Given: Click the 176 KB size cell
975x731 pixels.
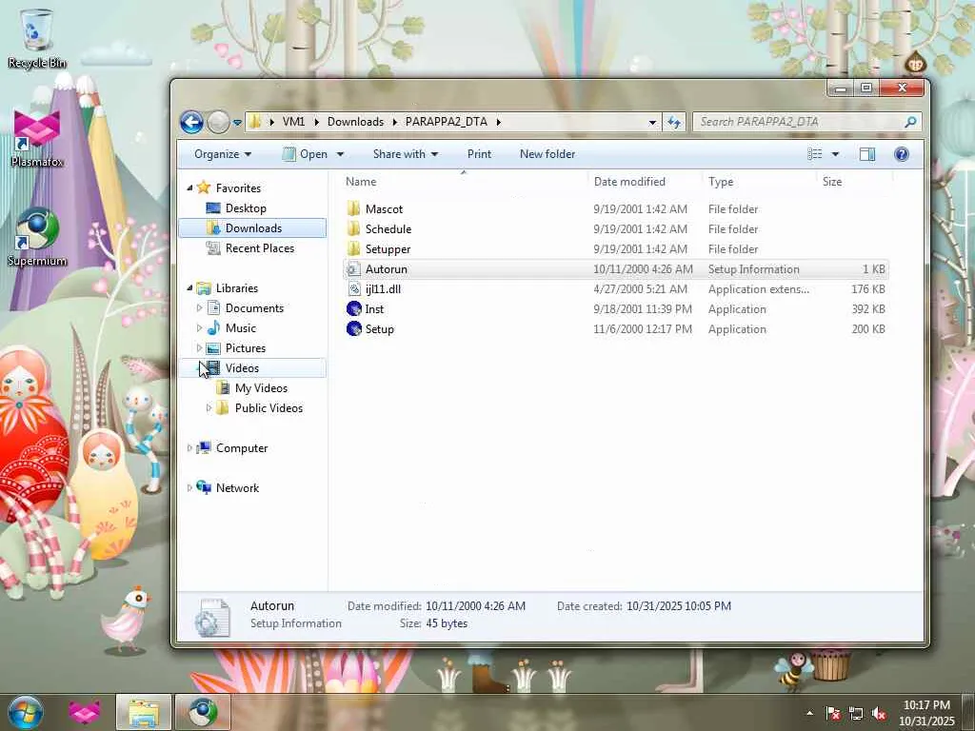Looking at the screenshot, I should click(868, 289).
